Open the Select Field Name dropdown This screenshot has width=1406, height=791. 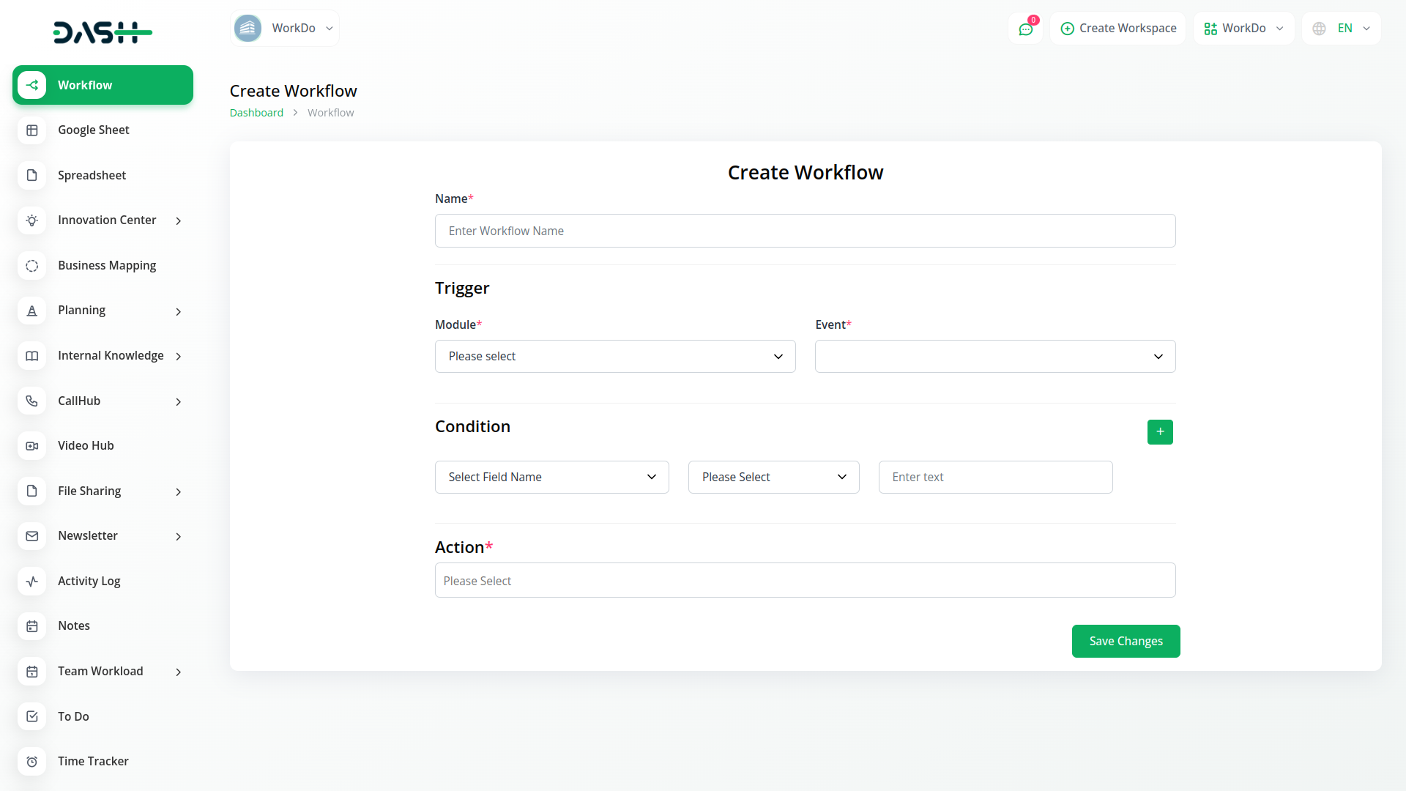pos(551,478)
